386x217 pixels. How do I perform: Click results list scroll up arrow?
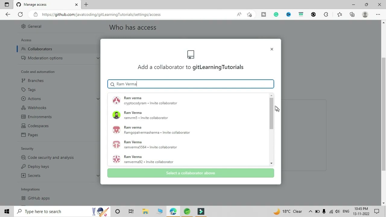(271, 96)
